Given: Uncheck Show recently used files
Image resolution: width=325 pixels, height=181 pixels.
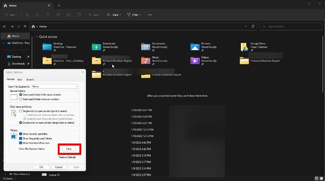Looking at the screenshot, I should pyautogui.click(x=21, y=134).
